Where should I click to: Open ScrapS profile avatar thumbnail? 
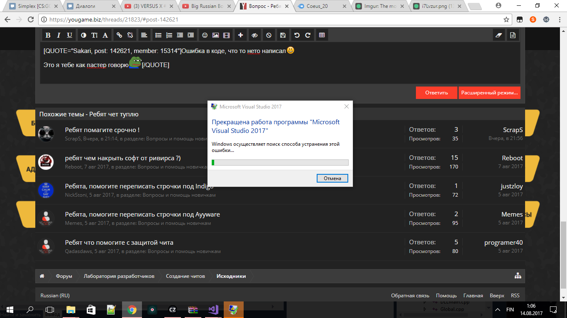[x=46, y=134]
